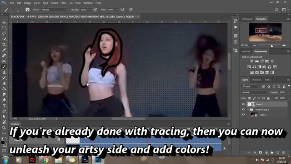This screenshot has height=164, width=291.
Task: Select the Eyedropper tool
Action: (4, 50)
